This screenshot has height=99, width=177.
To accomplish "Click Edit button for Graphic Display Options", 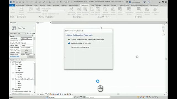I will pos(26,52).
